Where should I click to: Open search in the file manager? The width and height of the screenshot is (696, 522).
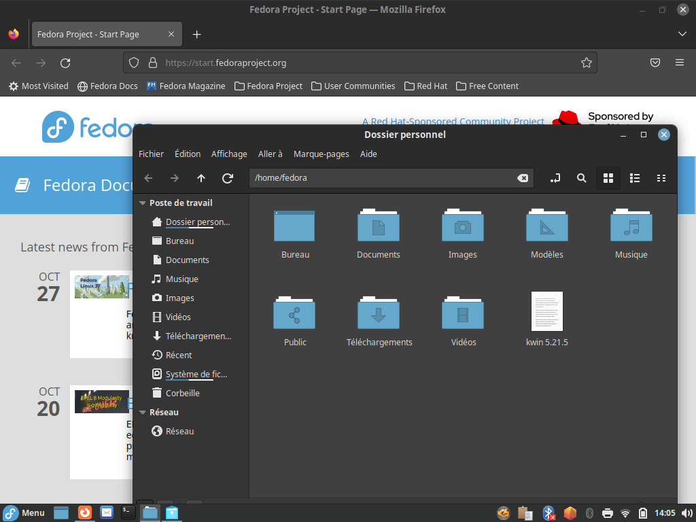[582, 178]
